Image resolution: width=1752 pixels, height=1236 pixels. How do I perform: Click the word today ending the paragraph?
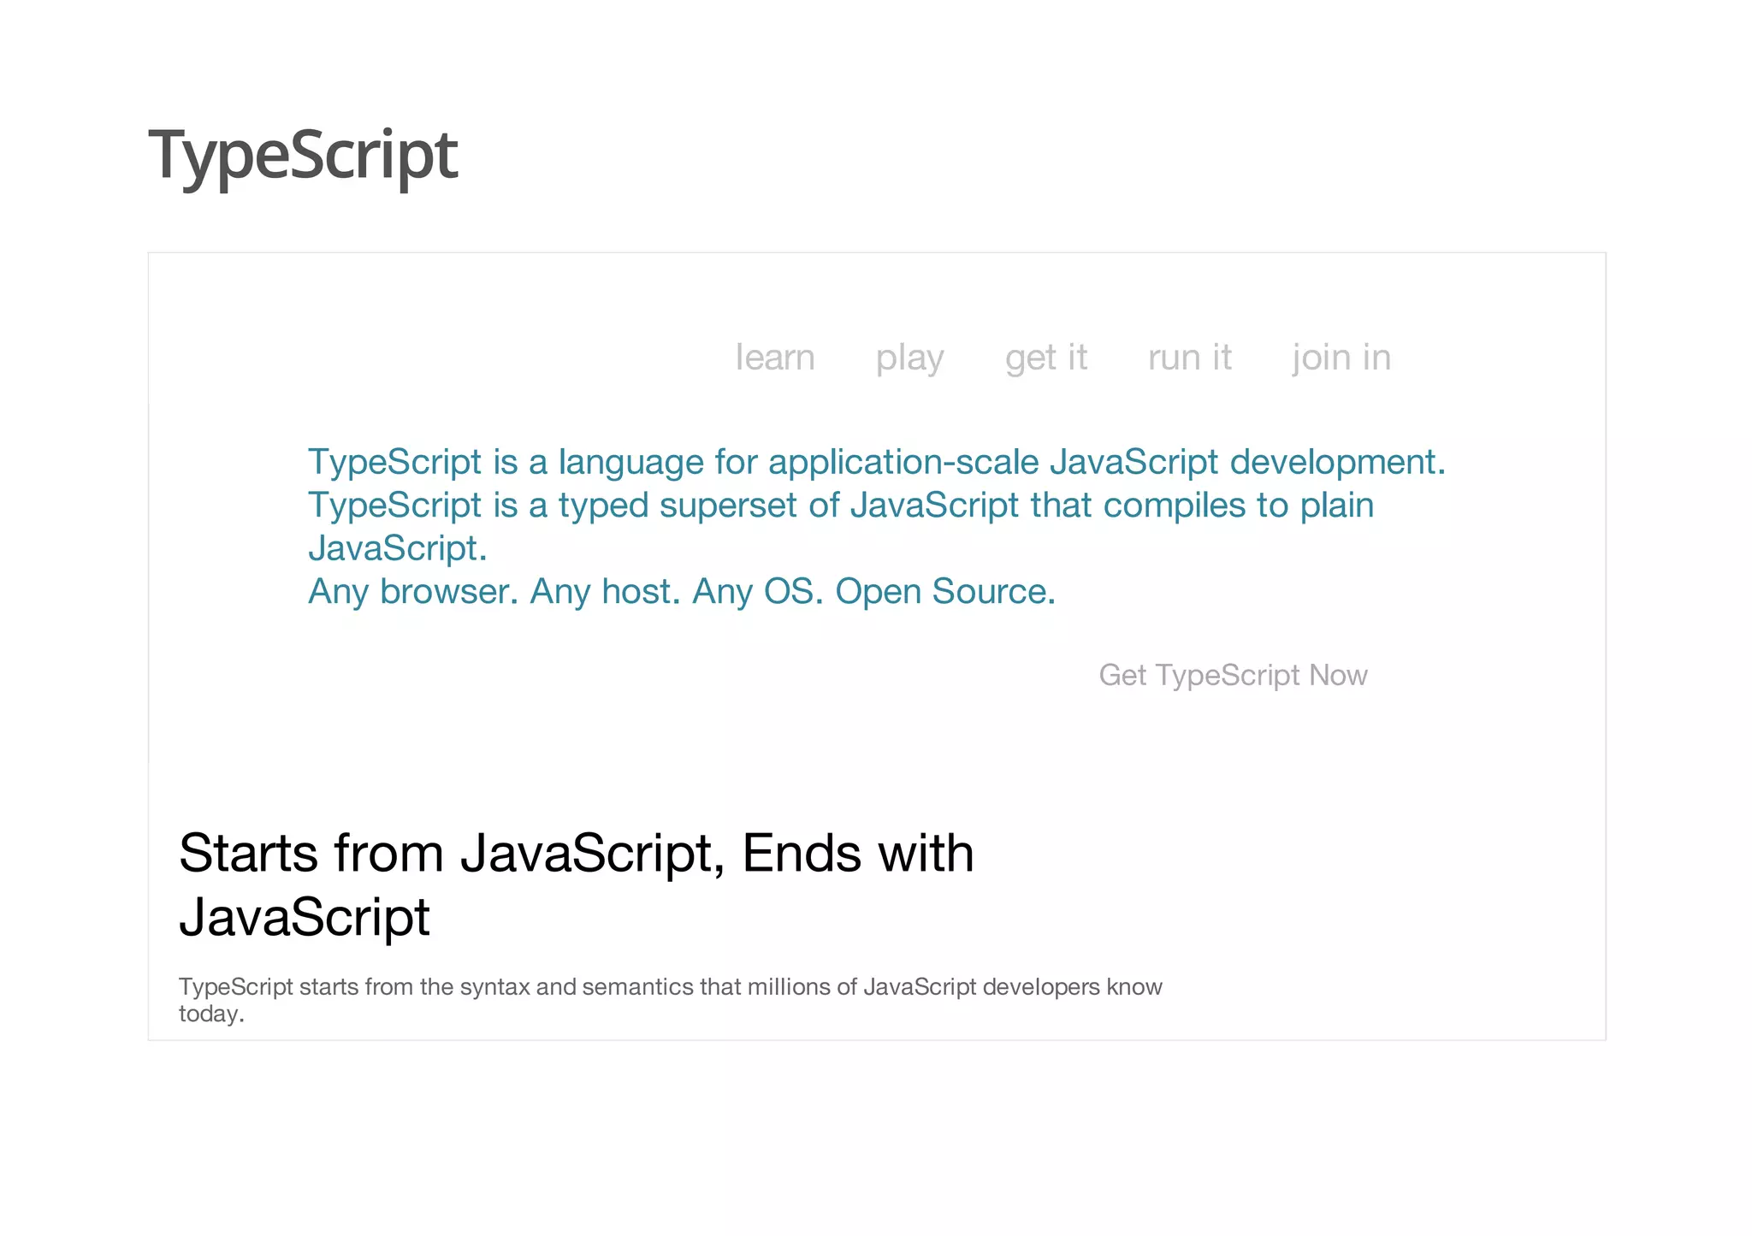210,1014
